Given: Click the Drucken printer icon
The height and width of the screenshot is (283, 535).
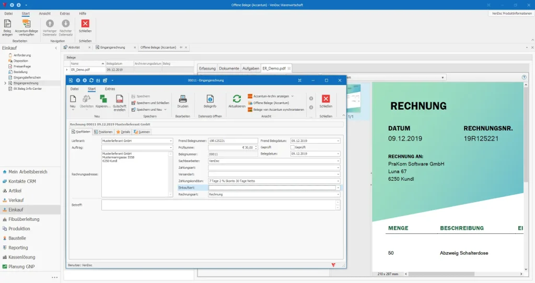Looking at the screenshot, I should tap(182, 99).
